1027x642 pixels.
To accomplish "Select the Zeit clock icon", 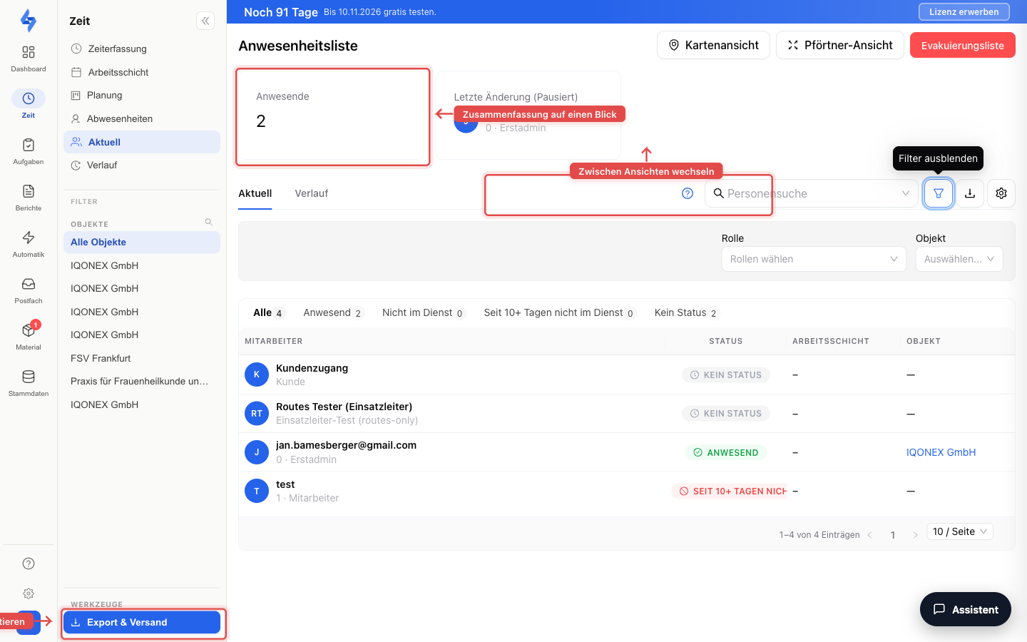I will [x=29, y=98].
